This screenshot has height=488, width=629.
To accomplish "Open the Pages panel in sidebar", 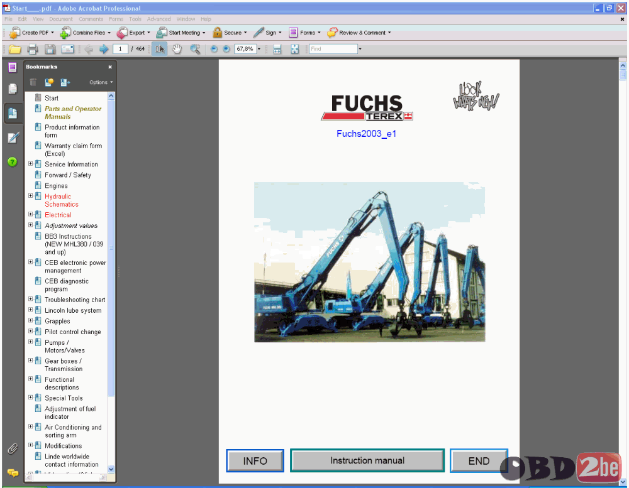I will [x=13, y=89].
